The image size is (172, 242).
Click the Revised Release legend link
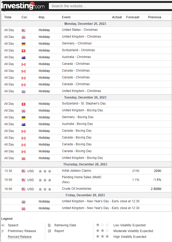(x=20, y=237)
